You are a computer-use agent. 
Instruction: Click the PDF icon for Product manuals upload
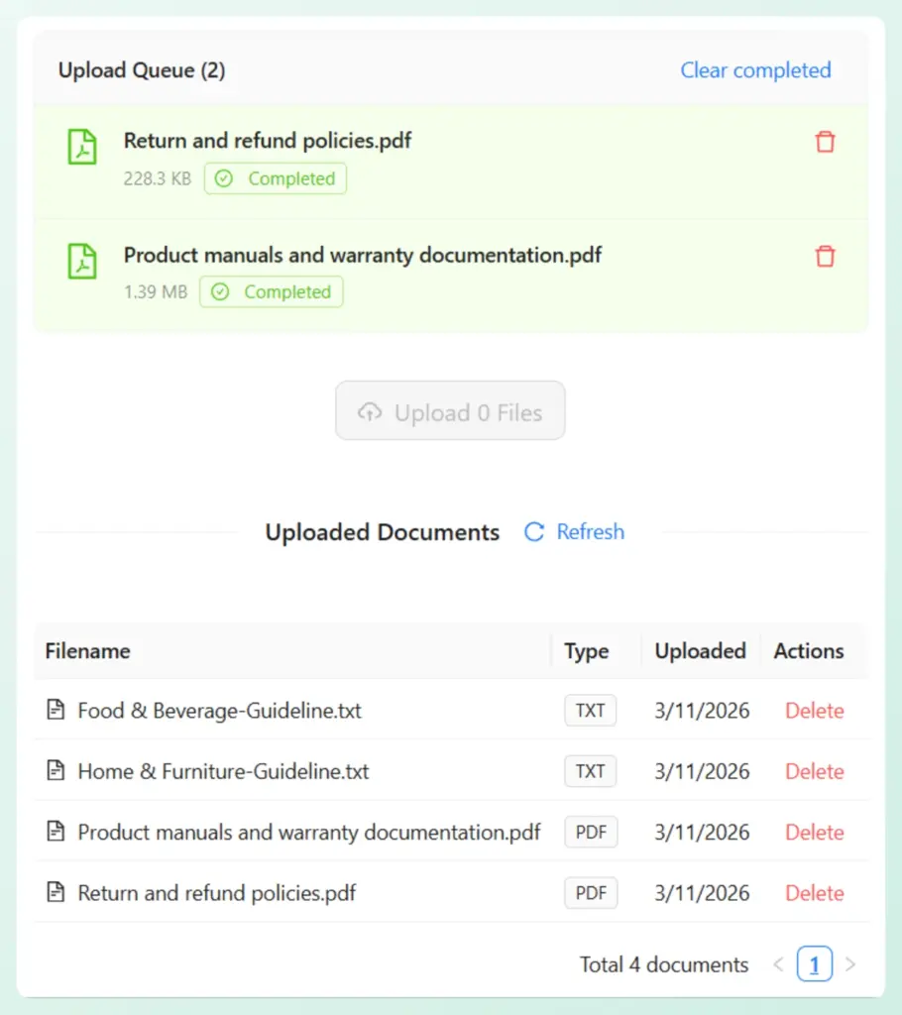pyautogui.click(x=82, y=261)
